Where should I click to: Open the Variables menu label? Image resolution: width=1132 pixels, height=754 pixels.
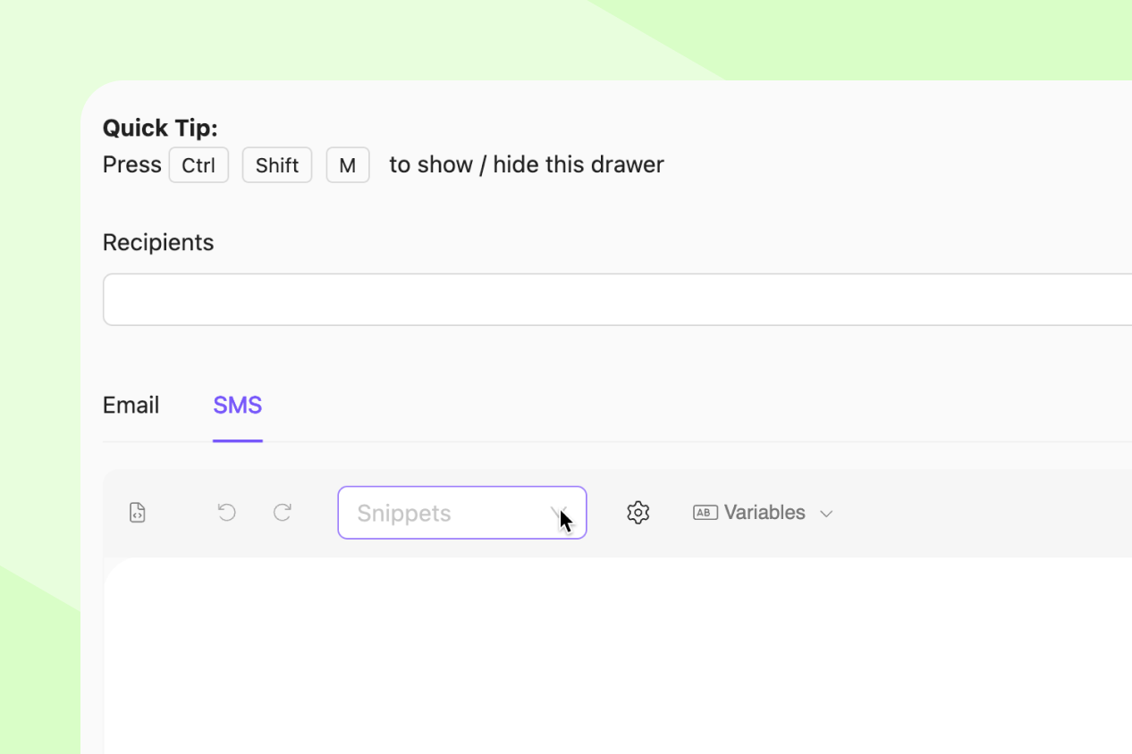[x=765, y=513]
